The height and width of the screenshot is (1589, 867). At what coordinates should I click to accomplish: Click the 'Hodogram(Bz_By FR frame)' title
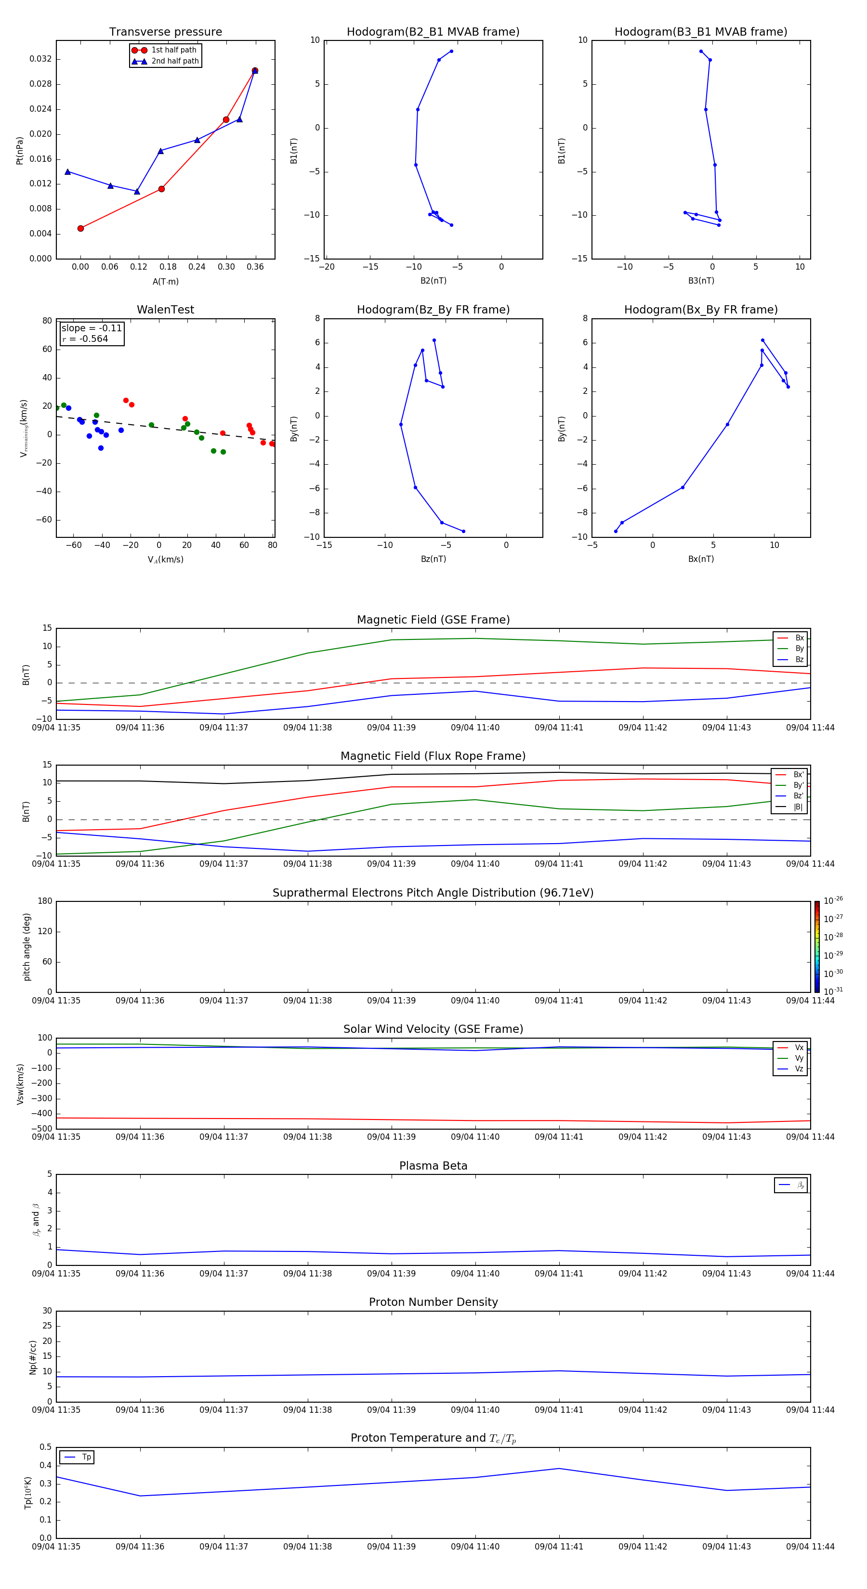coord(433,310)
